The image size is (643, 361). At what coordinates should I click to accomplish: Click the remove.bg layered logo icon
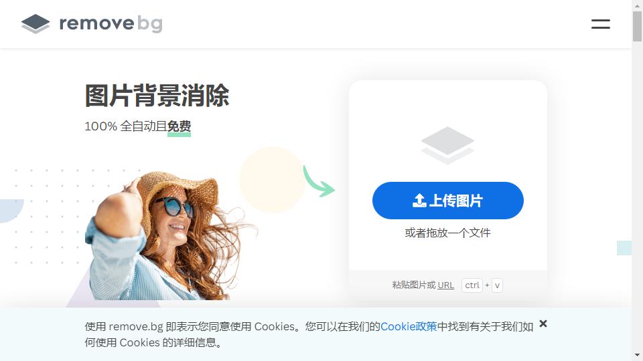[x=35, y=24]
